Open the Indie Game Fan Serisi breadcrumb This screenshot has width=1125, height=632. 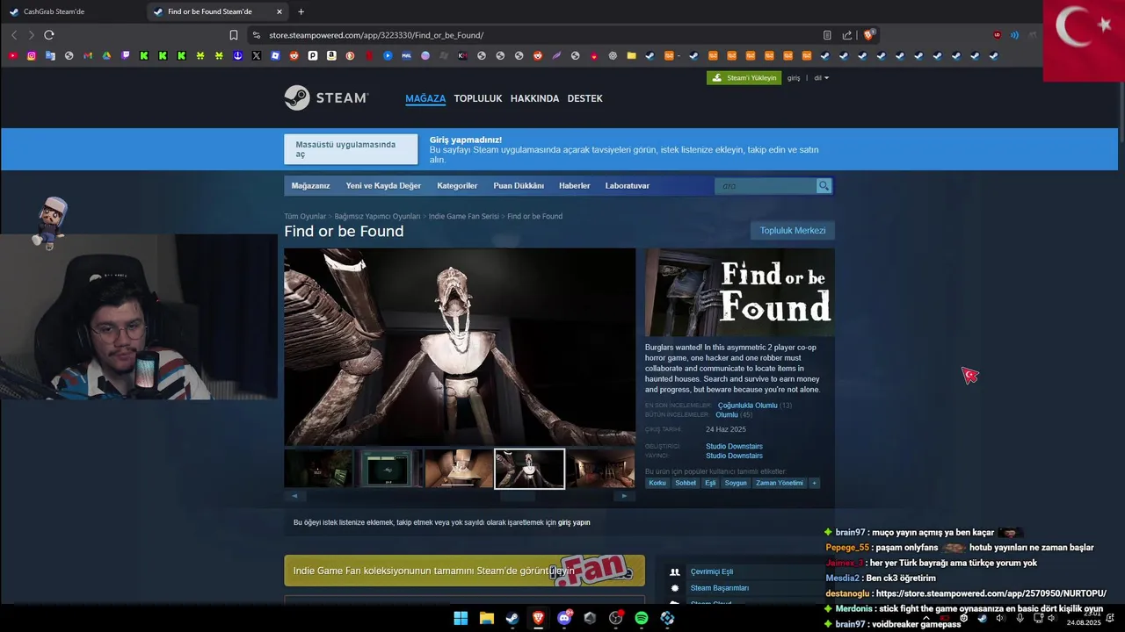463,216
